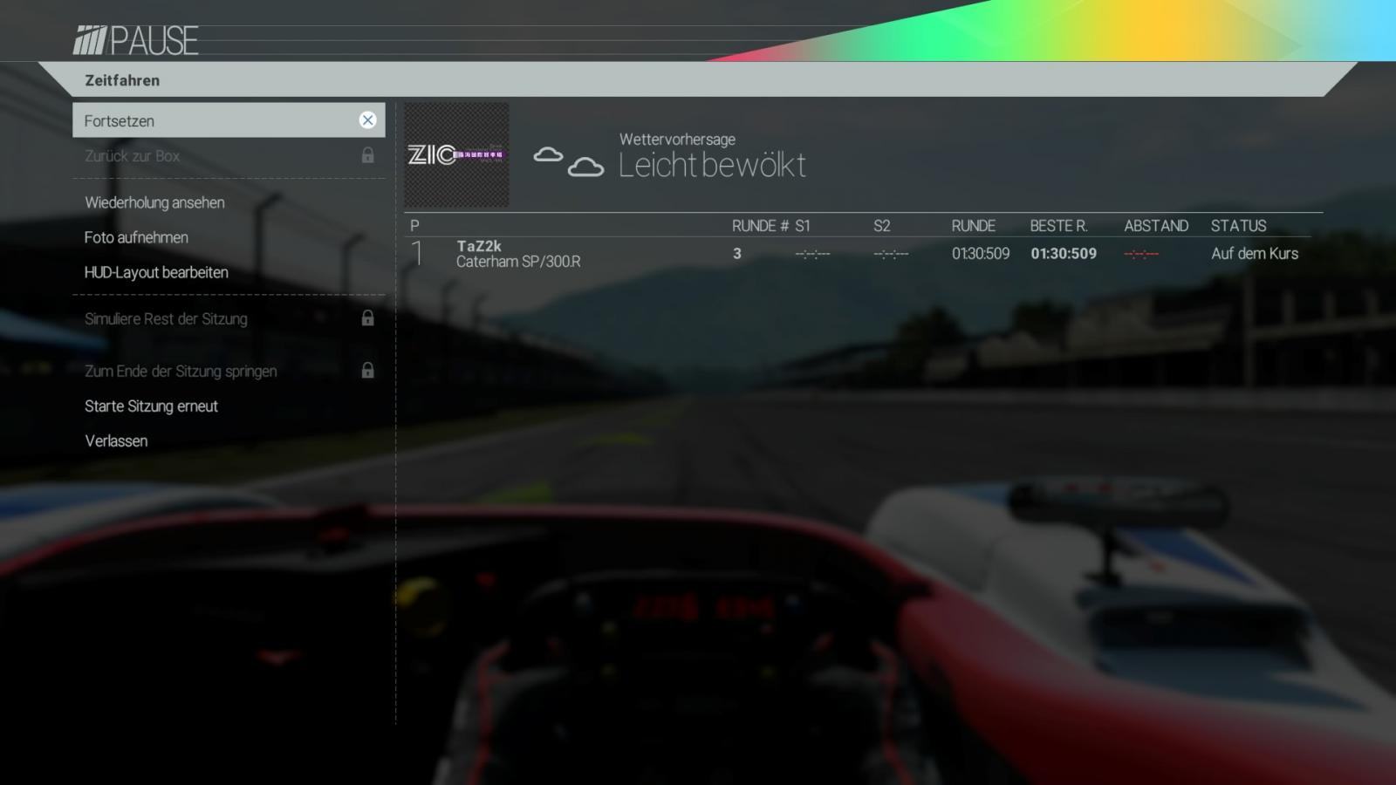
Task: Click lock icon beside Simuliere Rest der Sitzung
Action: click(367, 318)
